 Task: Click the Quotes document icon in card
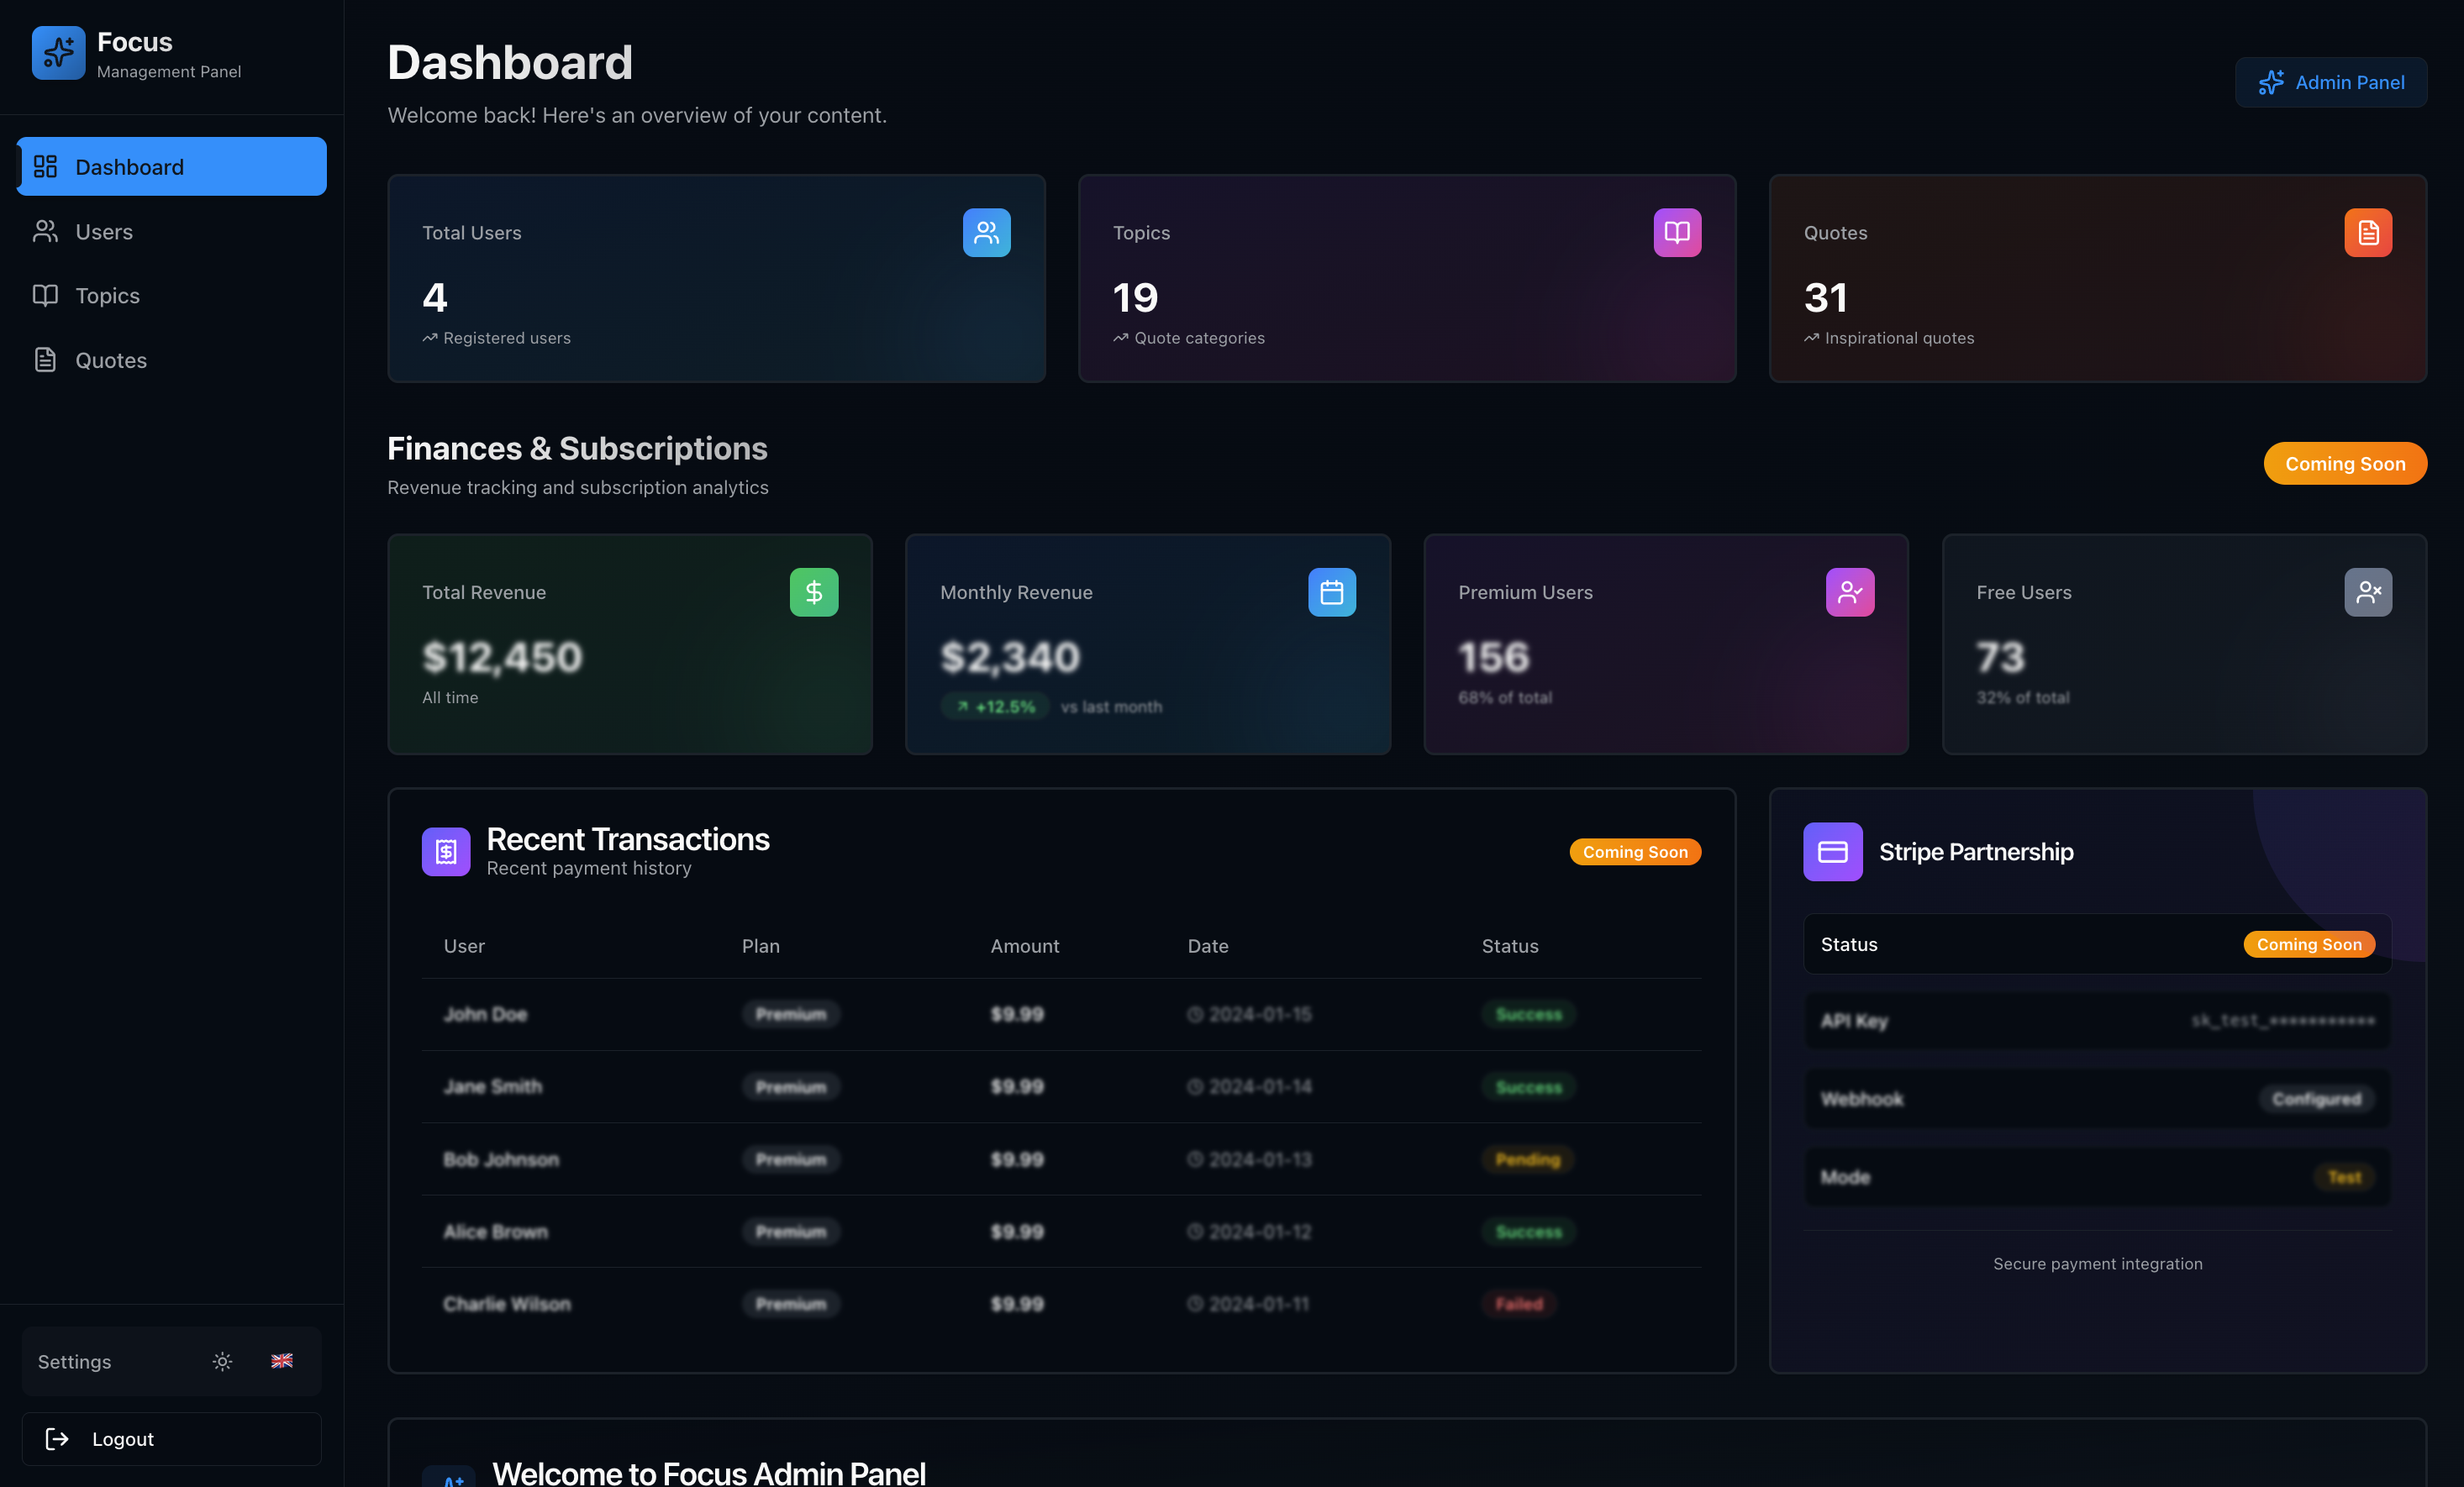[2367, 232]
